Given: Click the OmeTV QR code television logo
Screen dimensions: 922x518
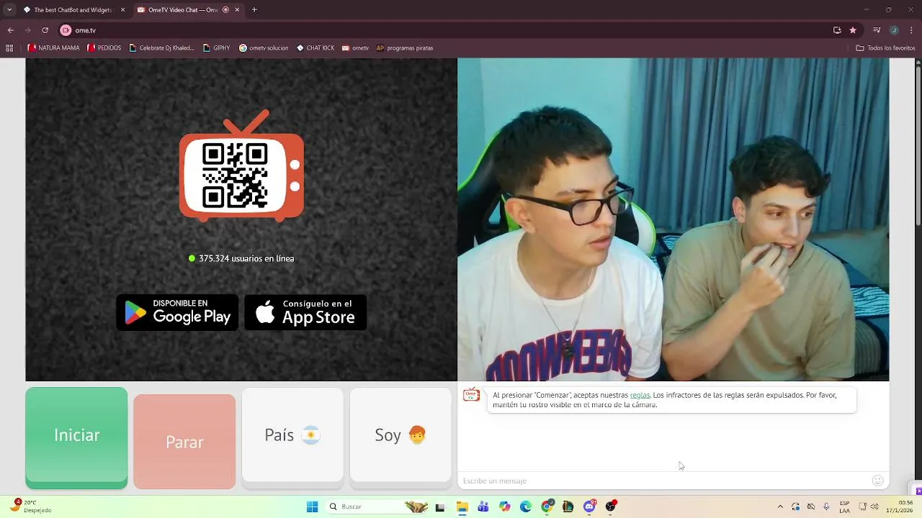Looking at the screenshot, I should (241, 165).
